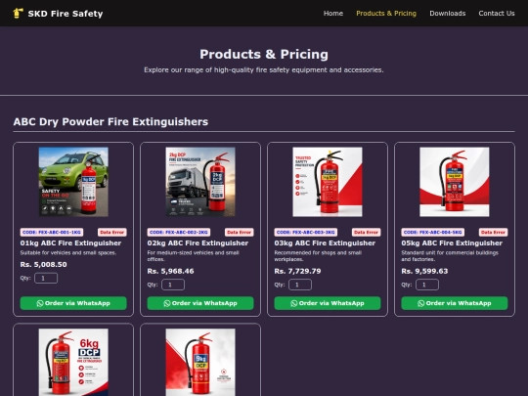
Task: Click the 'Suitable for vehicles and small spaces' description
Action: (68, 253)
